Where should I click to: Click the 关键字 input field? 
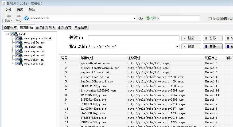click(x=134, y=38)
